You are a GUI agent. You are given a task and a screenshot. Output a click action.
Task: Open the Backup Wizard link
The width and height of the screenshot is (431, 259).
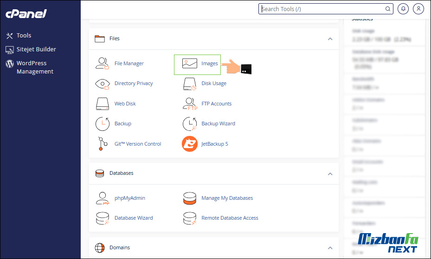point(218,123)
